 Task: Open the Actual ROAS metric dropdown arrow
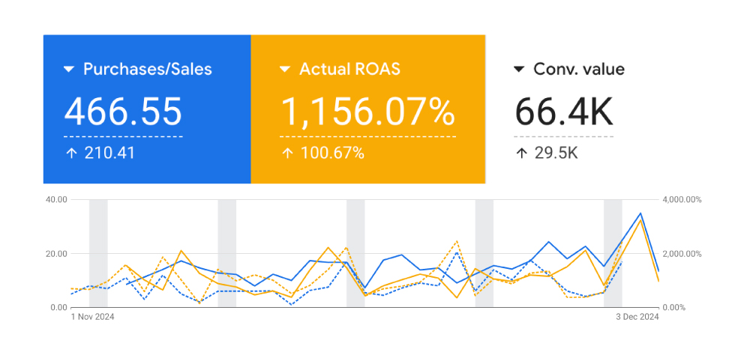[x=285, y=70]
